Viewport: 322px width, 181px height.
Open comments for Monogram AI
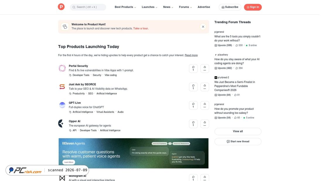tap(193, 178)
